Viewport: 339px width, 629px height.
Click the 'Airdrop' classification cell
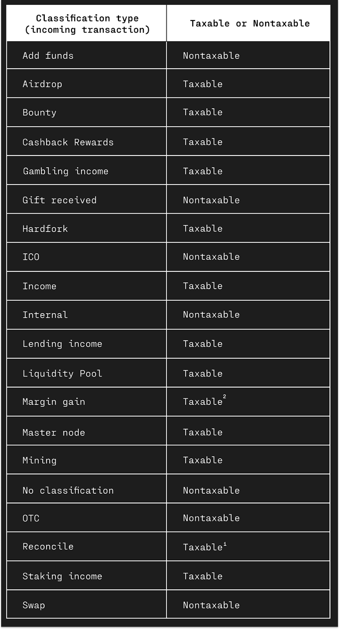point(87,84)
